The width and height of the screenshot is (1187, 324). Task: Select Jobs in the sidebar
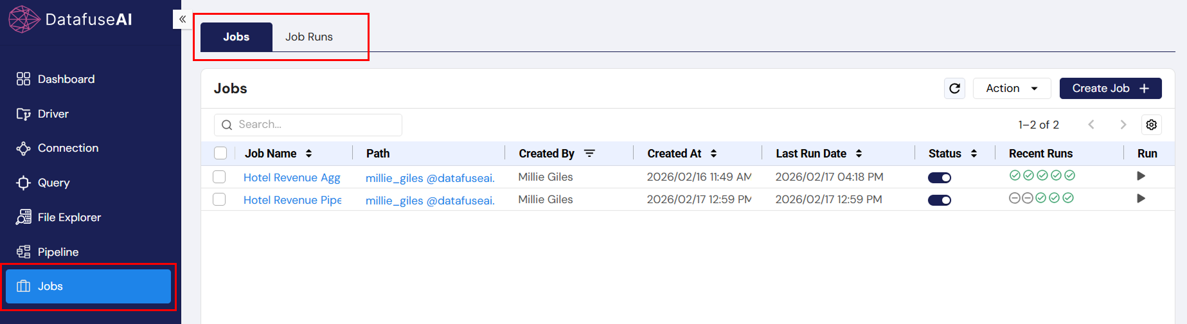[88, 286]
